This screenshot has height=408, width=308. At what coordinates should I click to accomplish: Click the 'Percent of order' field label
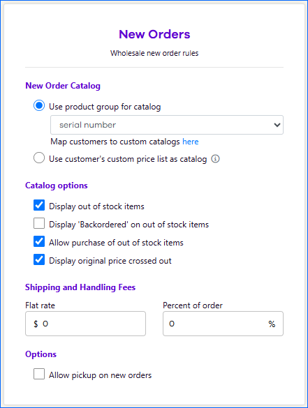(193, 305)
